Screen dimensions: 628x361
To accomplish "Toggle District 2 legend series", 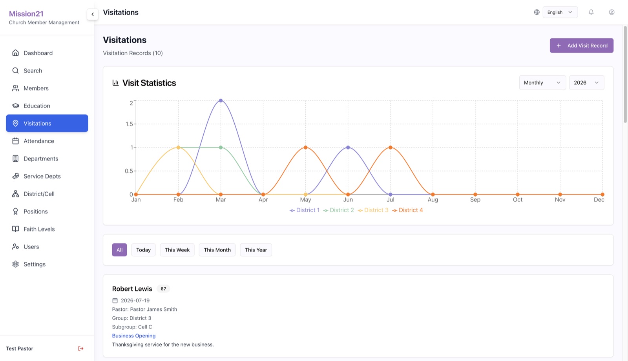I will tap(338, 210).
